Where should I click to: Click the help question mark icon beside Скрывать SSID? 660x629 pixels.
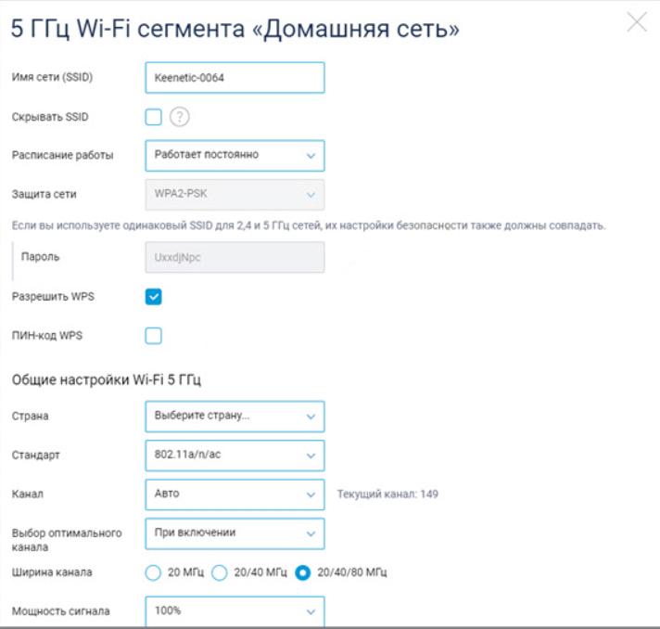(179, 117)
